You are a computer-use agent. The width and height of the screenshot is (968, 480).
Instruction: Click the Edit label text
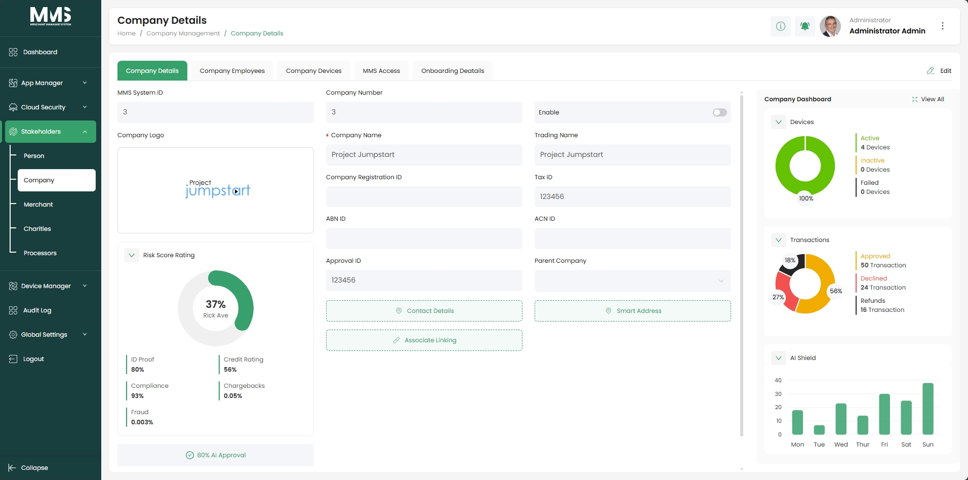click(946, 71)
